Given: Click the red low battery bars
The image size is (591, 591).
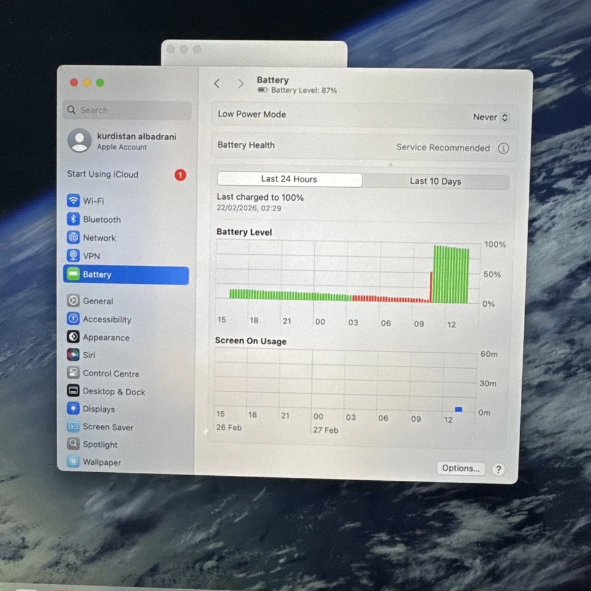Looking at the screenshot, I should 391,299.
